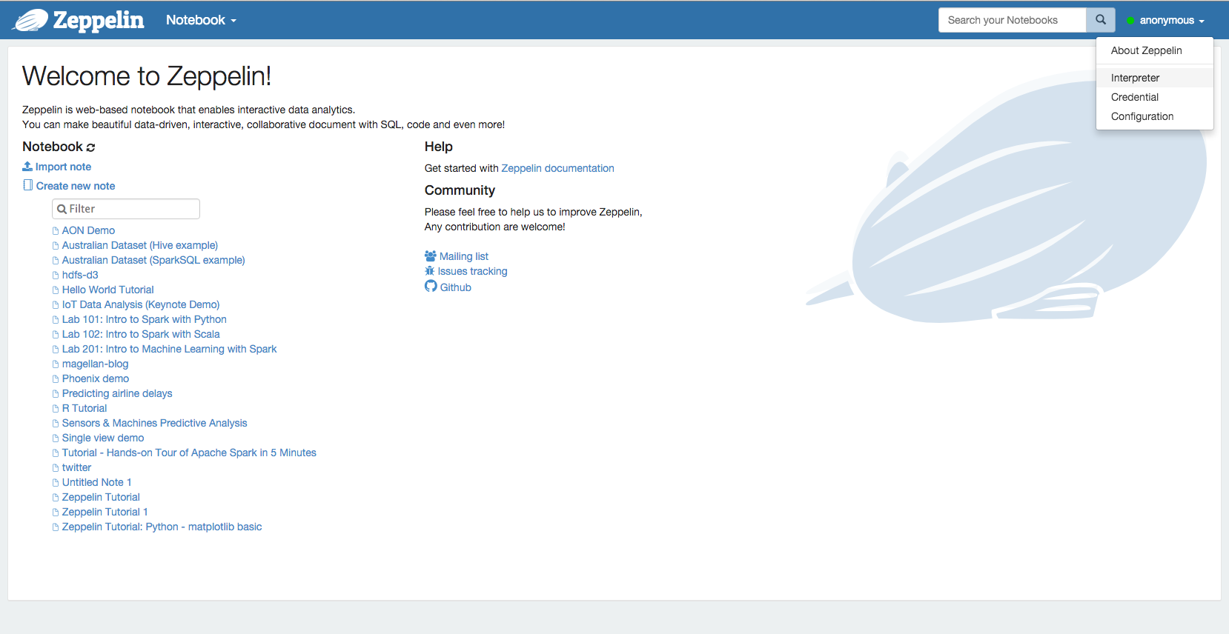
Task: Open IoT Data Analysis (Keynote Demo) note
Action: tap(141, 304)
